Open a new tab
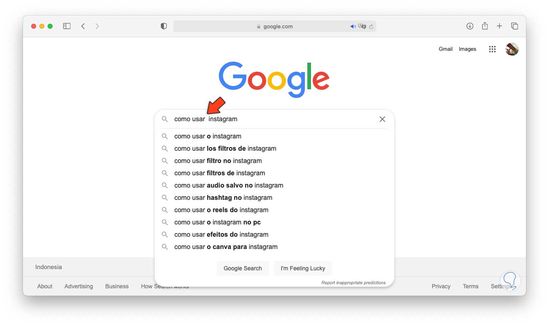The image size is (549, 326). 499,26
